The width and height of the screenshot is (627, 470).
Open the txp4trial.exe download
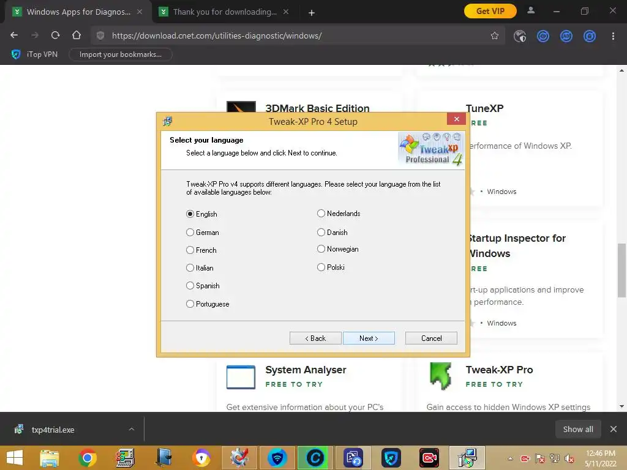[53, 430]
